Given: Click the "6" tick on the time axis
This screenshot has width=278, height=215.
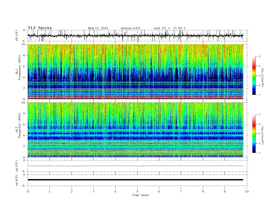Looking at the screenshot, I should click(159, 191).
